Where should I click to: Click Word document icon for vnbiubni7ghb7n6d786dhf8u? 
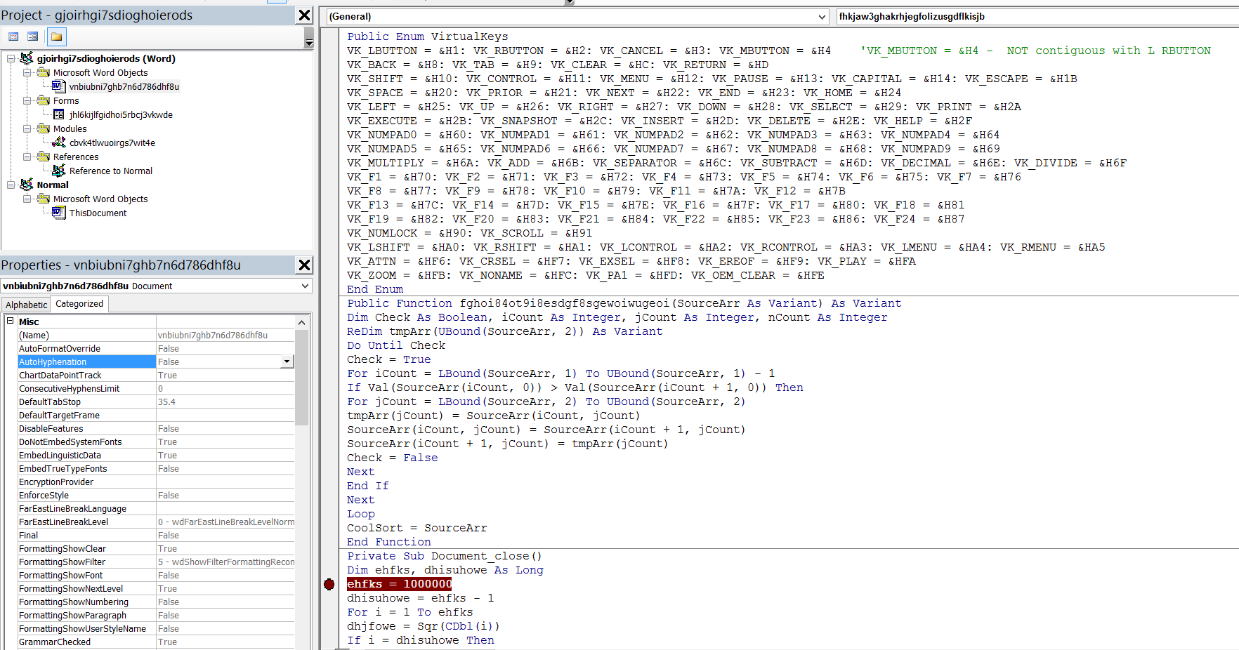click(59, 86)
